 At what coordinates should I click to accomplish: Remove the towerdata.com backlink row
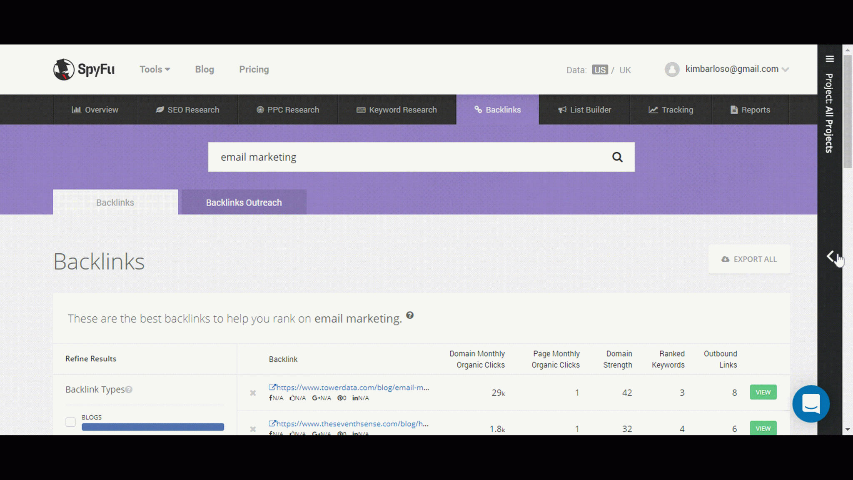[x=253, y=393]
